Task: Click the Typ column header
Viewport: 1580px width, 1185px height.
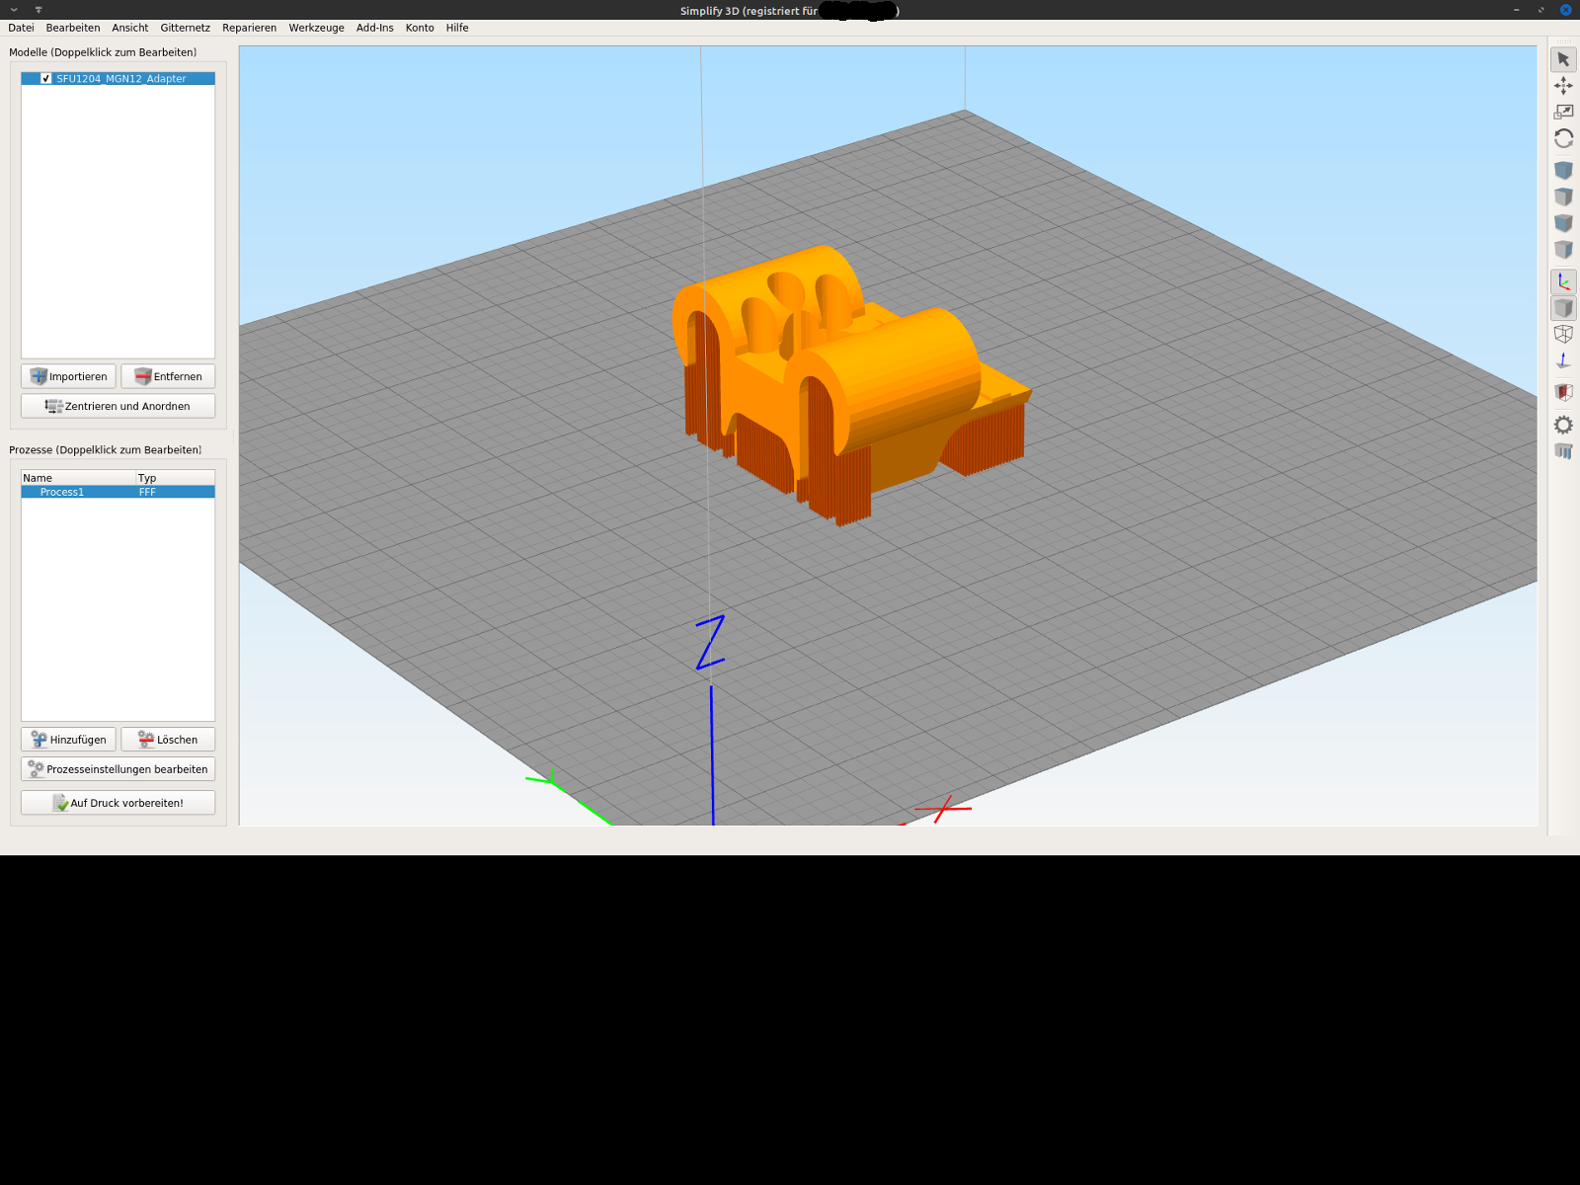Action: [x=175, y=478]
